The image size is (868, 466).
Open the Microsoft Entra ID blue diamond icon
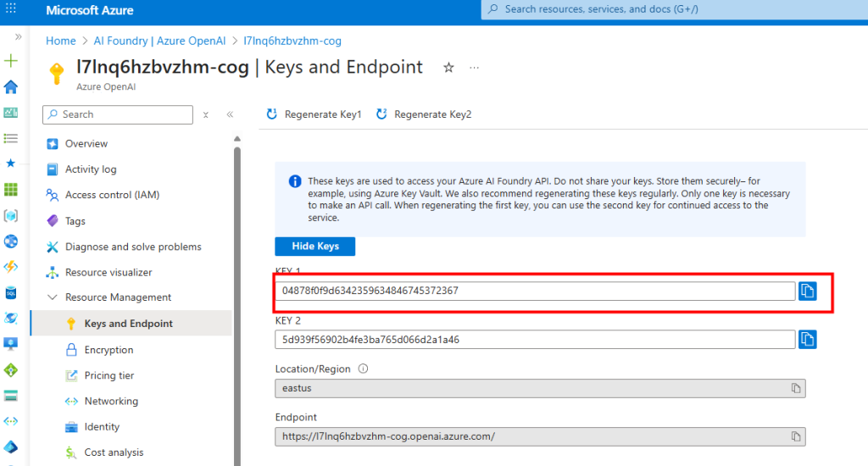10,447
